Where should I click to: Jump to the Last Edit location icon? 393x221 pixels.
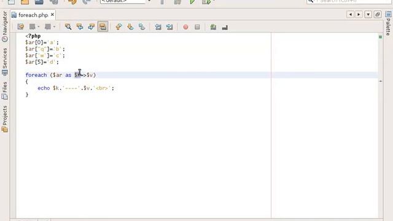20,26
